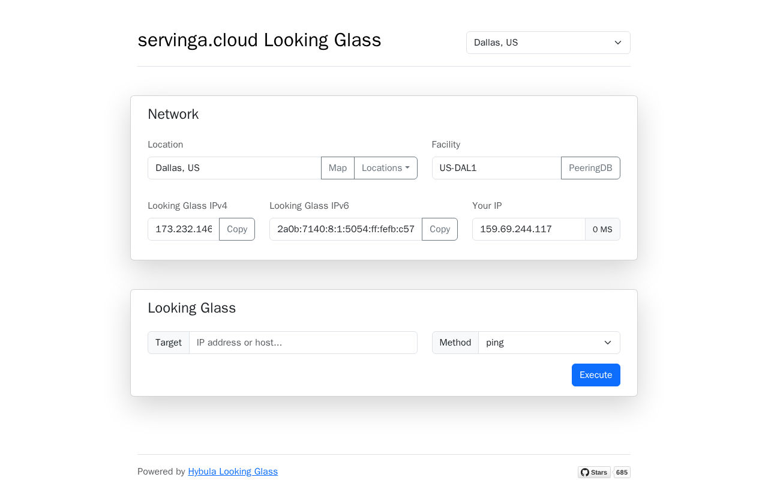Click the 685 stars count badge
The width and height of the screenshot is (768, 480).
coord(622,472)
